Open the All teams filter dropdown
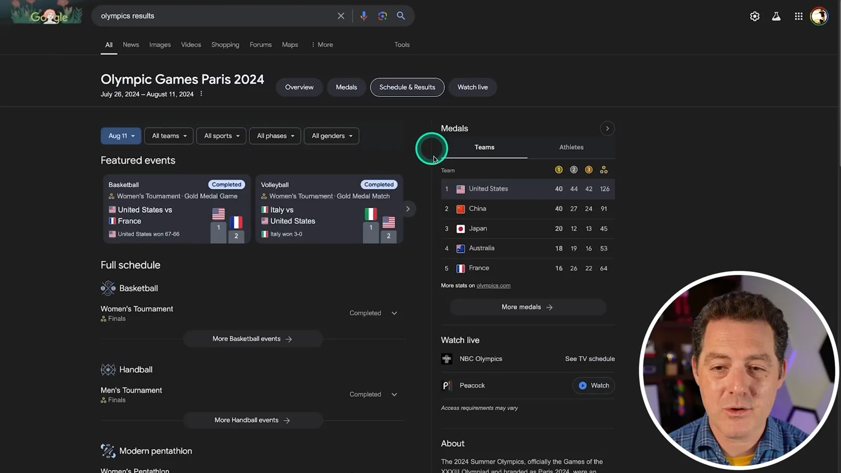 pos(169,136)
